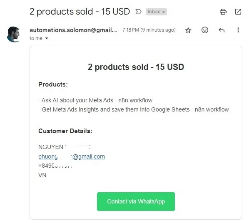Star this message from automations.solomon

[188, 30]
